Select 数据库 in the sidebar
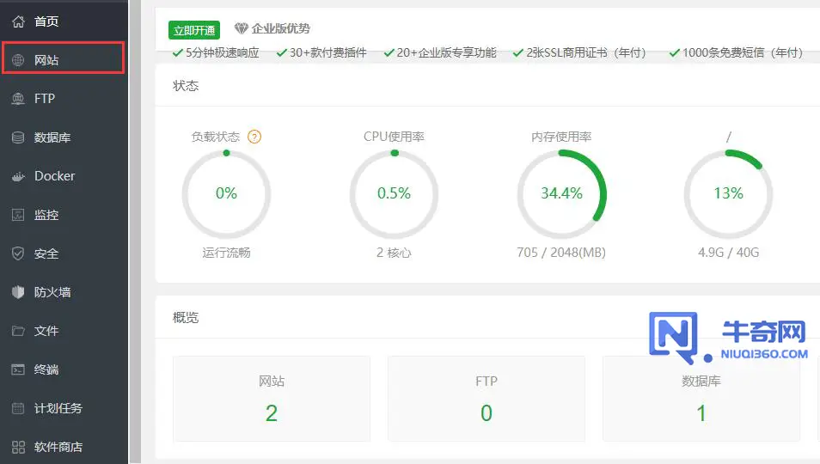The height and width of the screenshot is (464, 820). pyautogui.click(x=64, y=137)
